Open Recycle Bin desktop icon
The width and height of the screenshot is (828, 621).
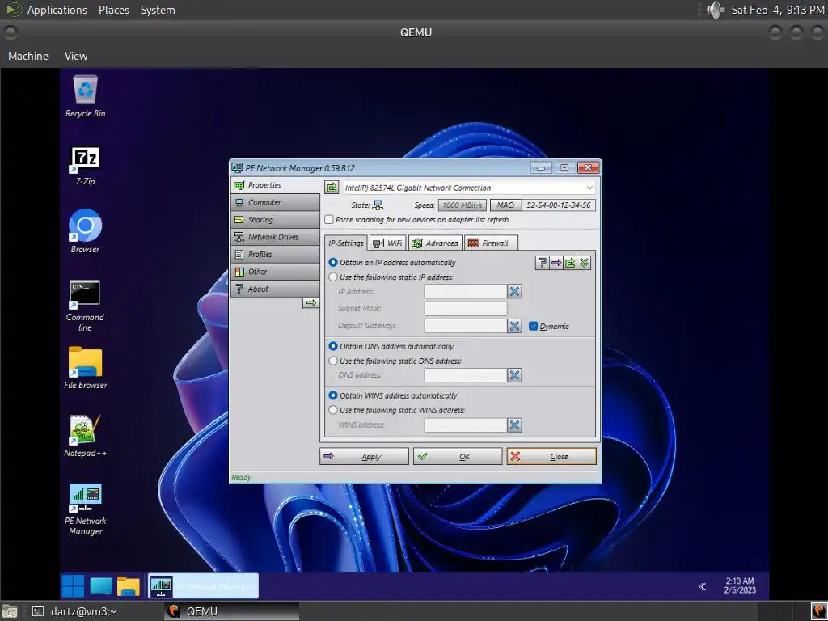(x=85, y=97)
